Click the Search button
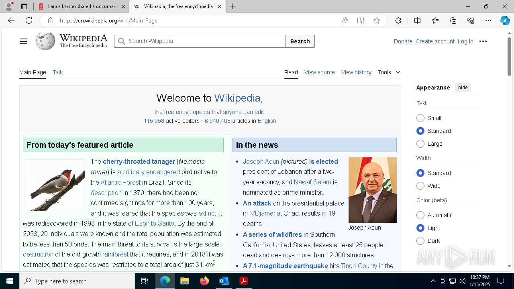The width and height of the screenshot is (514, 289). (300, 41)
